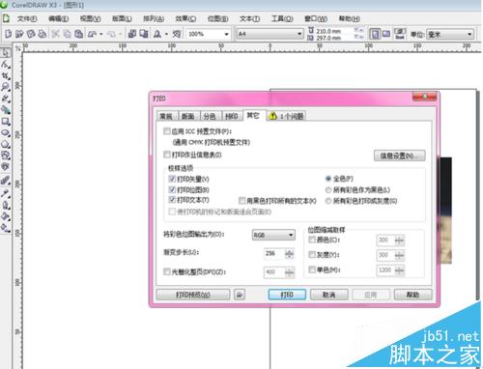Enable 灰度 bitmap downsampling checkbox
This screenshot has width=483, height=369.
(312, 255)
